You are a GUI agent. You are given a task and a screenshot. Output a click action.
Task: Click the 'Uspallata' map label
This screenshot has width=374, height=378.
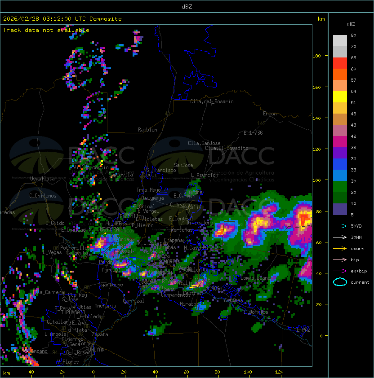(42, 179)
